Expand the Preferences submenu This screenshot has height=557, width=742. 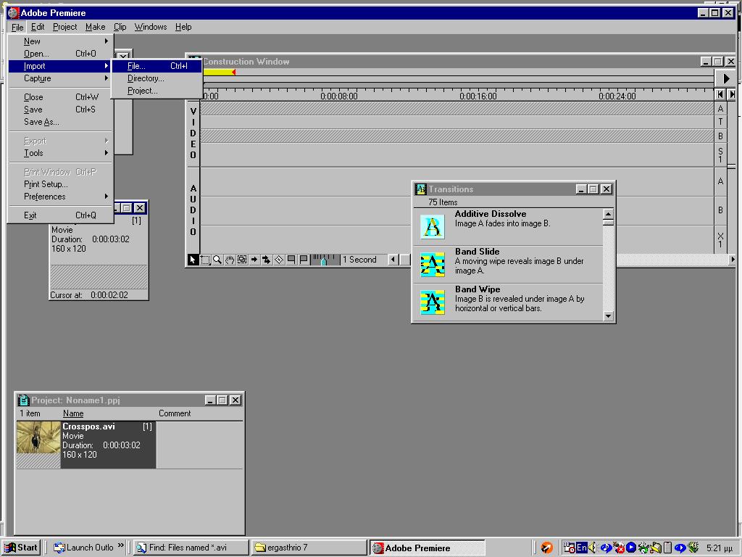point(61,197)
